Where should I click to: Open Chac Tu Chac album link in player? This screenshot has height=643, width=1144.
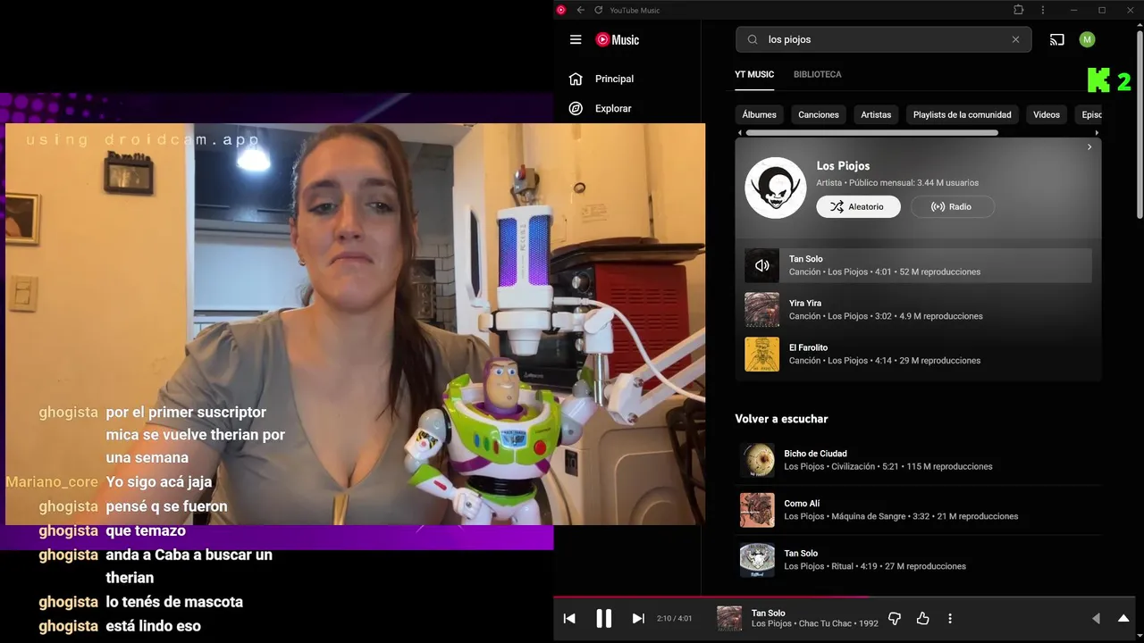click(826, 623)
